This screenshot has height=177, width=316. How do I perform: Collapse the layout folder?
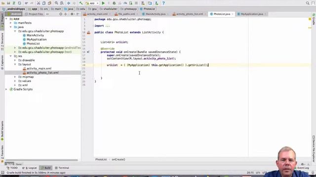coord(15,64)
